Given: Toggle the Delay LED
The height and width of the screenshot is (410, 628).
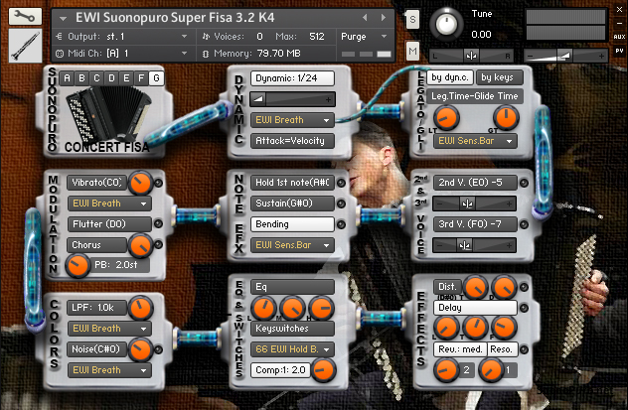Looking at the screenshot, I should point(524,308).
